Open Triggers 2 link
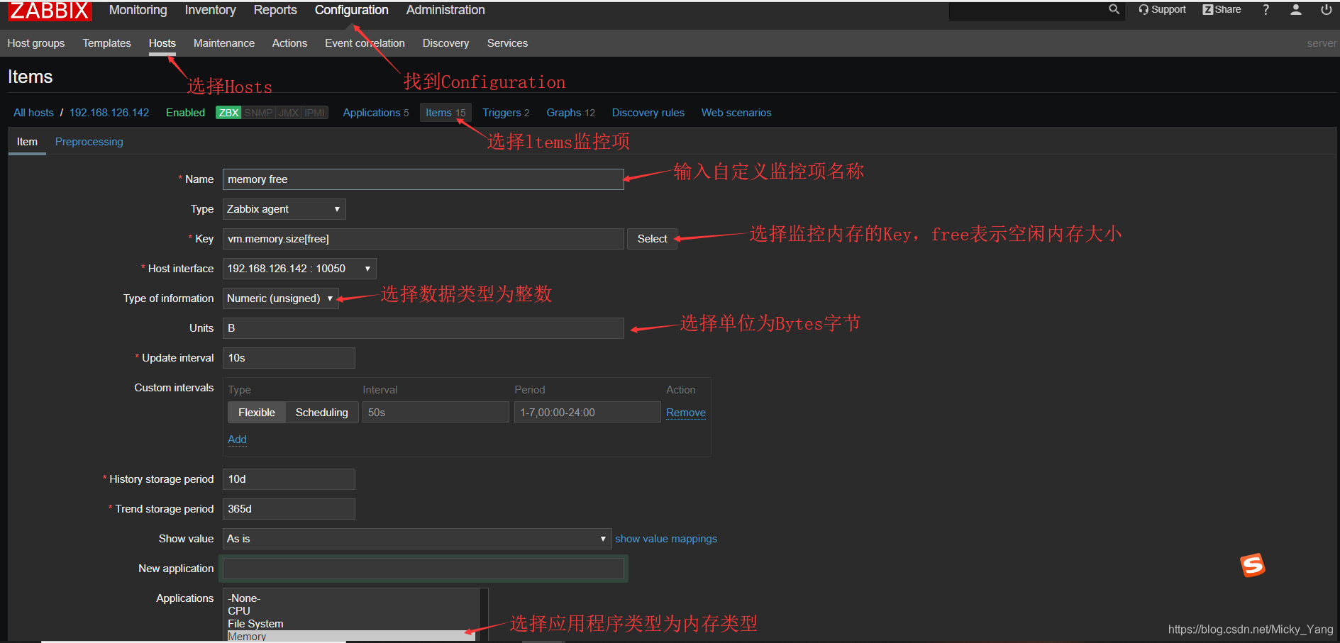This screenshot has height=643, width=1340. pyautogui.click(x=506, y=113)
